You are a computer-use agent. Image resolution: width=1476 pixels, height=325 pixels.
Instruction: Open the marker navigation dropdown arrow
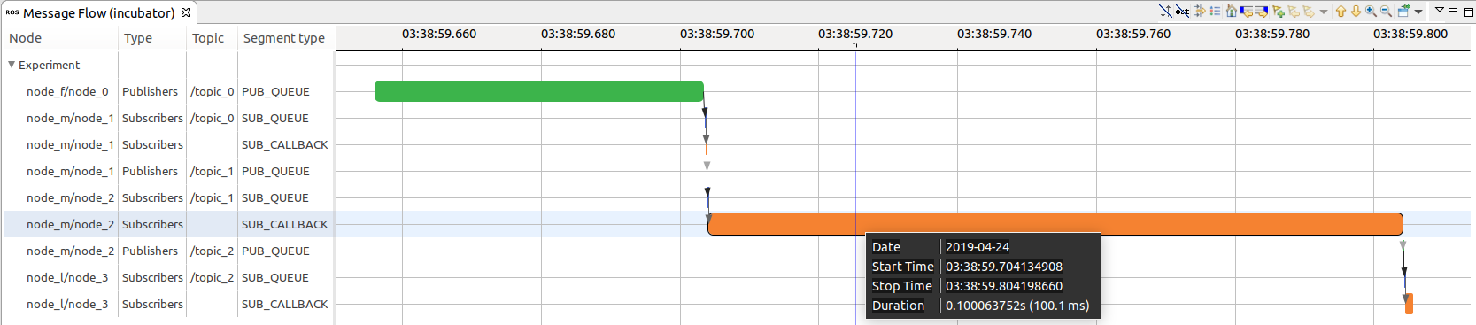(x=1324, y=12)
